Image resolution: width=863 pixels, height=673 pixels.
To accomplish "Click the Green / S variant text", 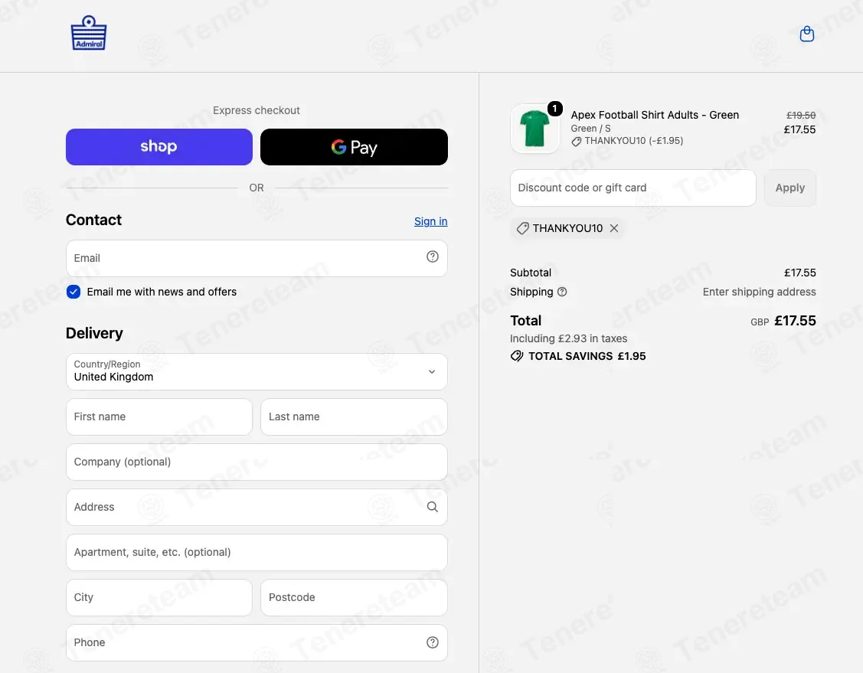I will click(590, 128).
